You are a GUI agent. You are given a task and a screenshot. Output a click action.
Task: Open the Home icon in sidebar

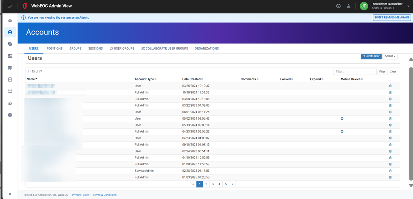10,20
